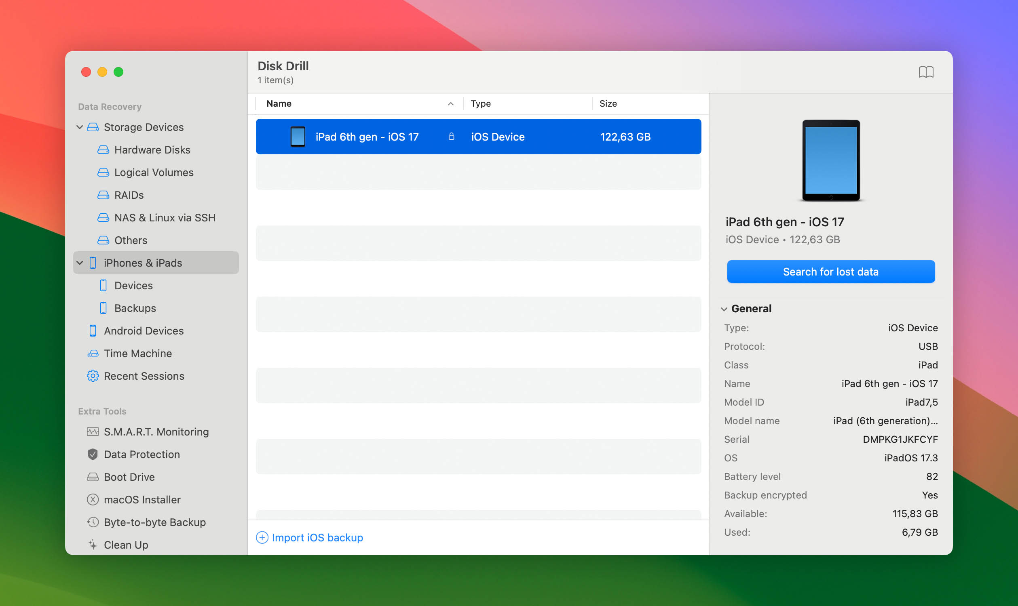
Task: Click the Time Machine icon
Action: pyautogui.click(x=93, y=353)
